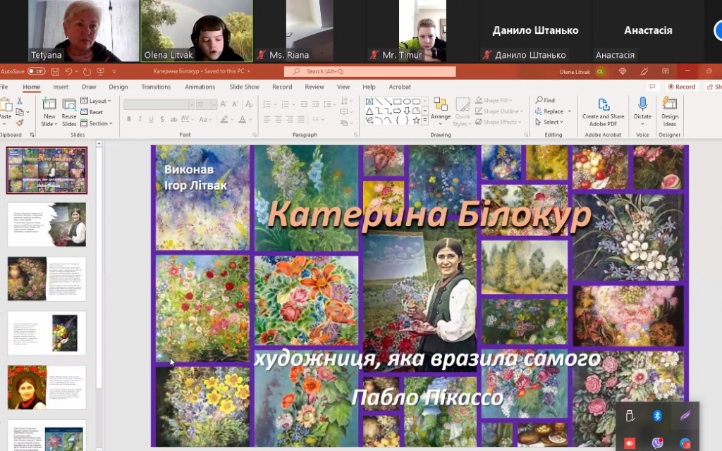Viewport: 722px width, 451px height.
Task: Toggle the AutoSave switch
Action: tap(37, 71)
